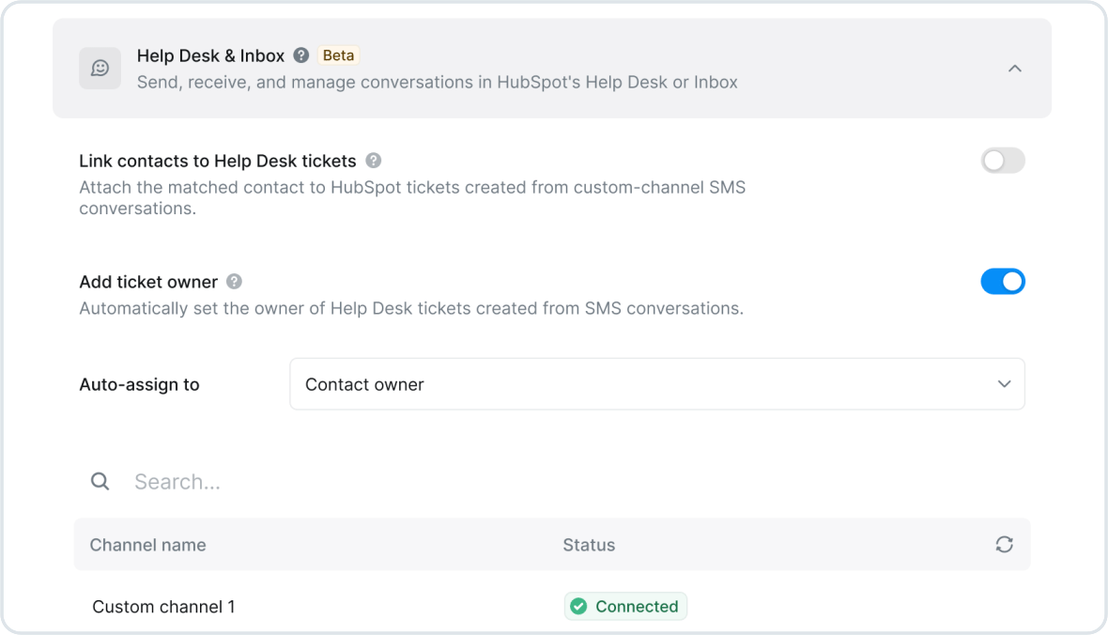Click the Help Desk & Inbox title
The height and width of the screenshot is (635, 1108).
tap(210, 55)
